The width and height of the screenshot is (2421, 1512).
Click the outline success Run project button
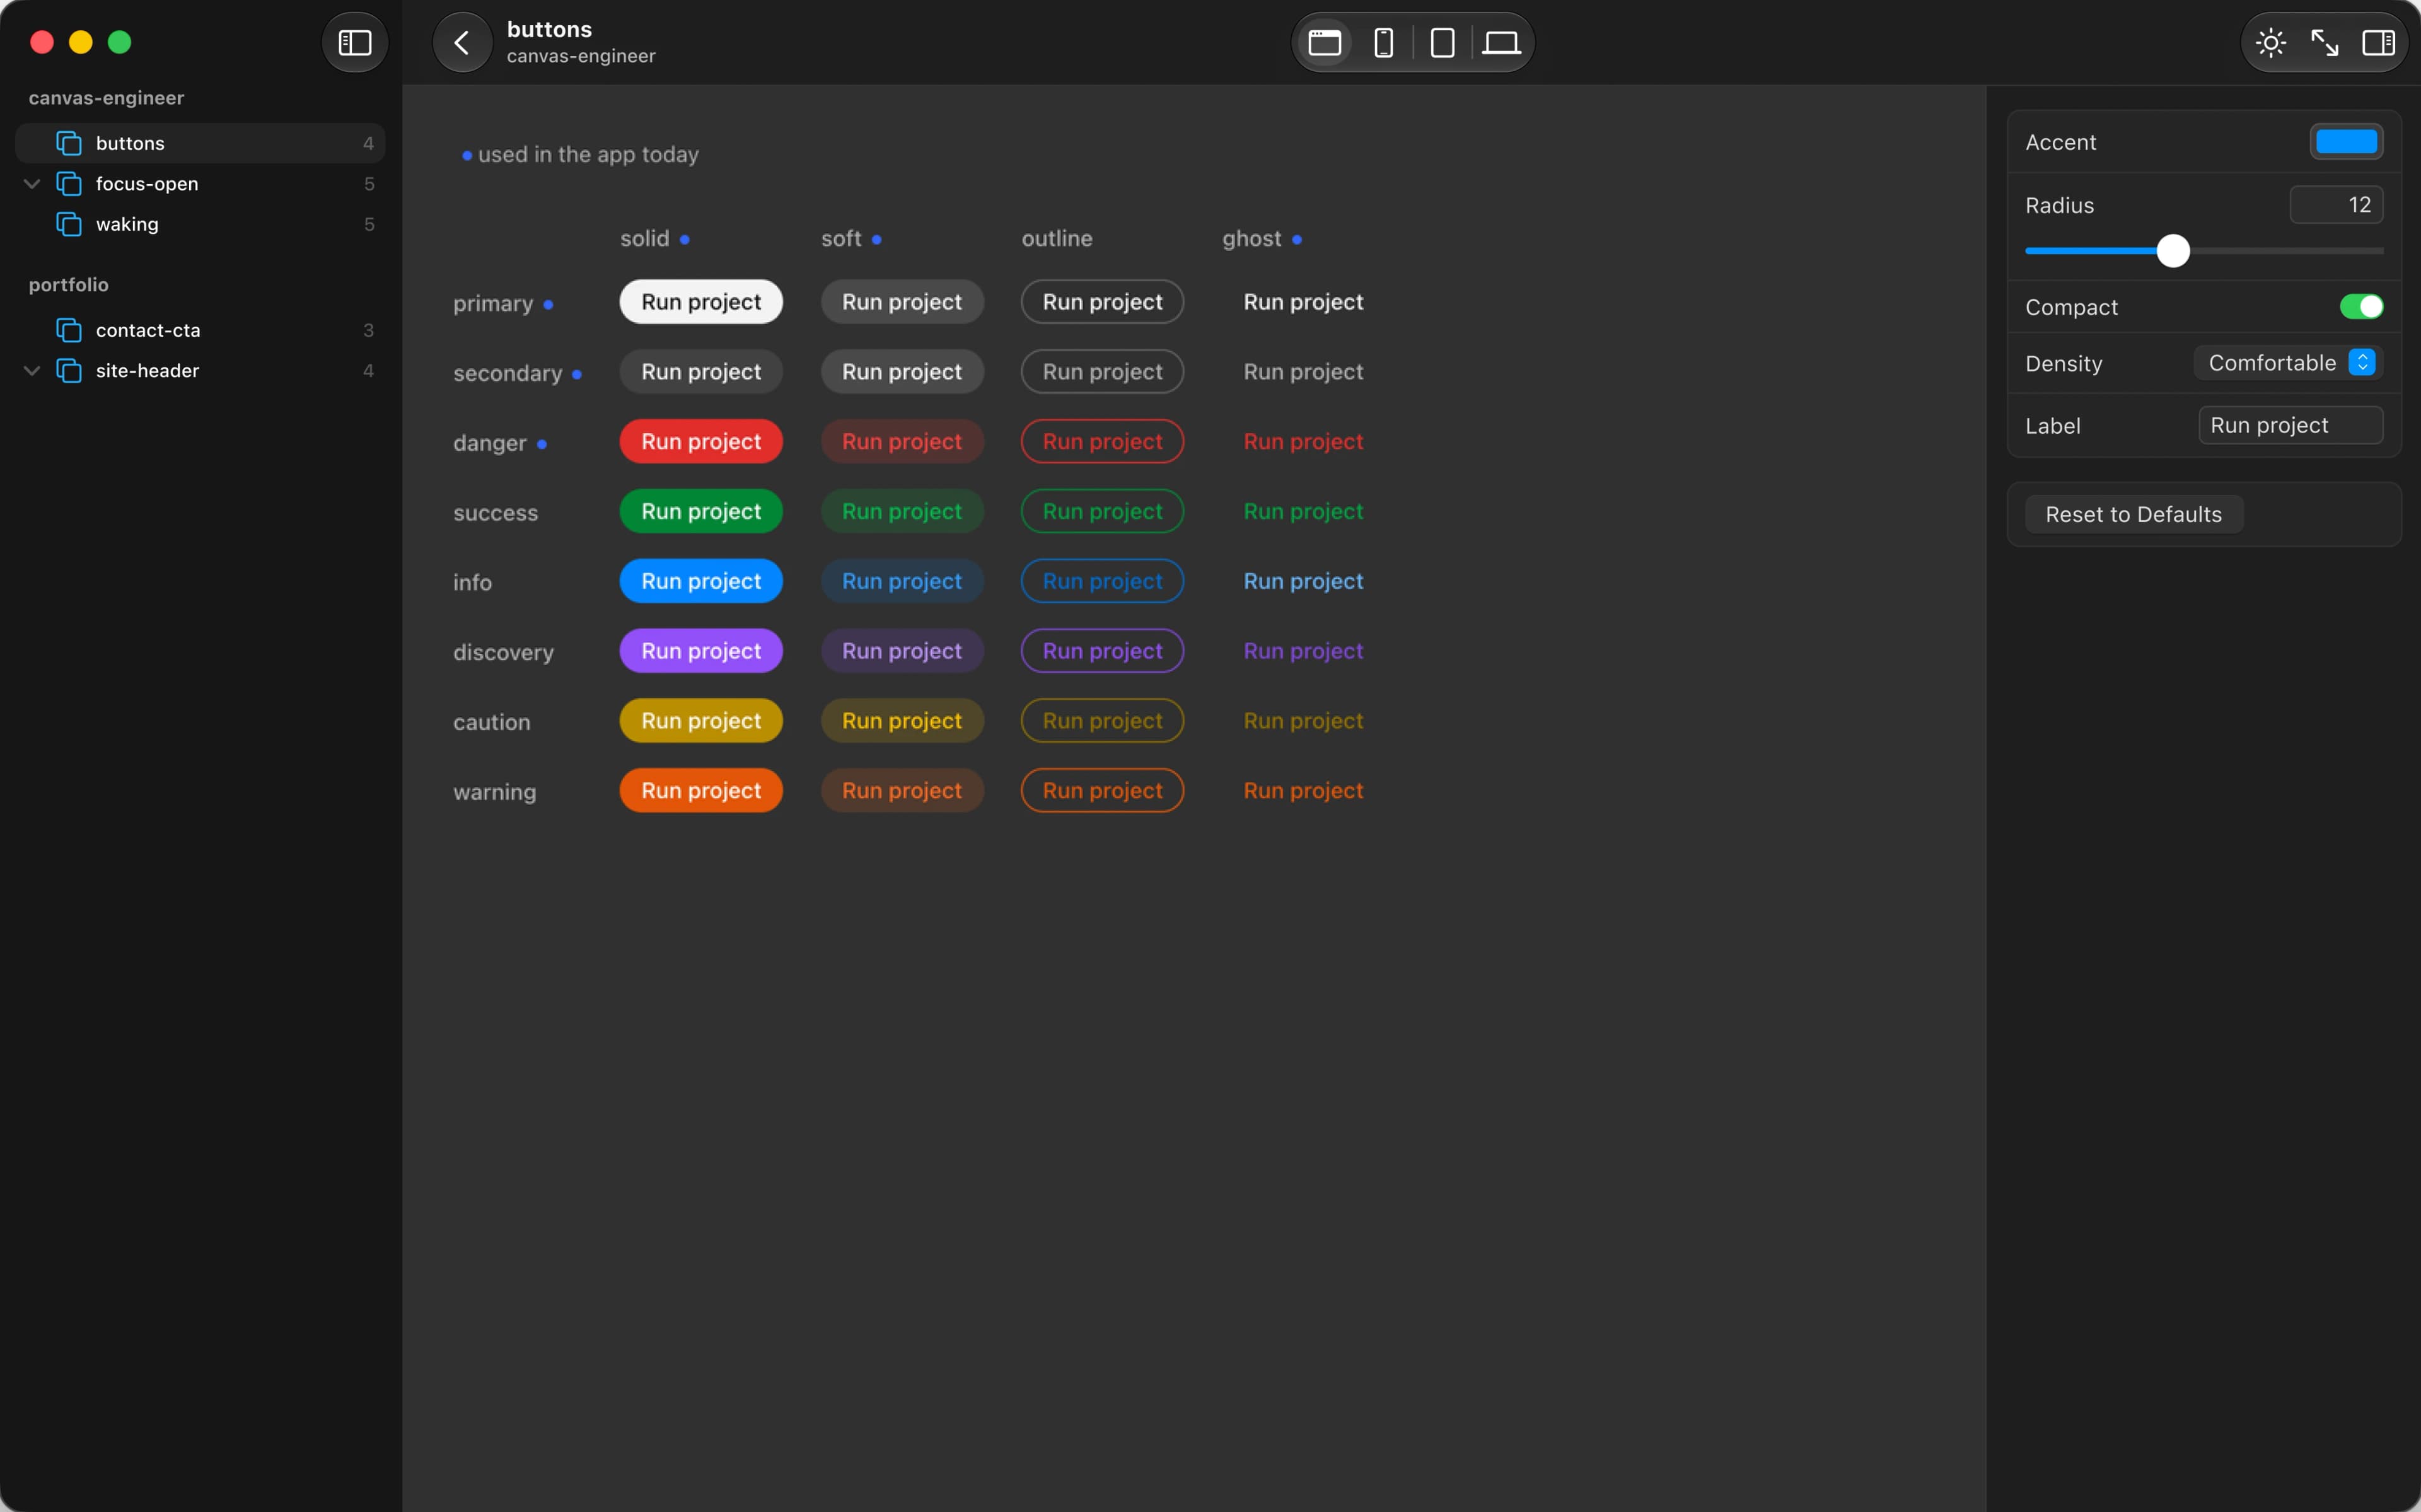(1103, 511)
